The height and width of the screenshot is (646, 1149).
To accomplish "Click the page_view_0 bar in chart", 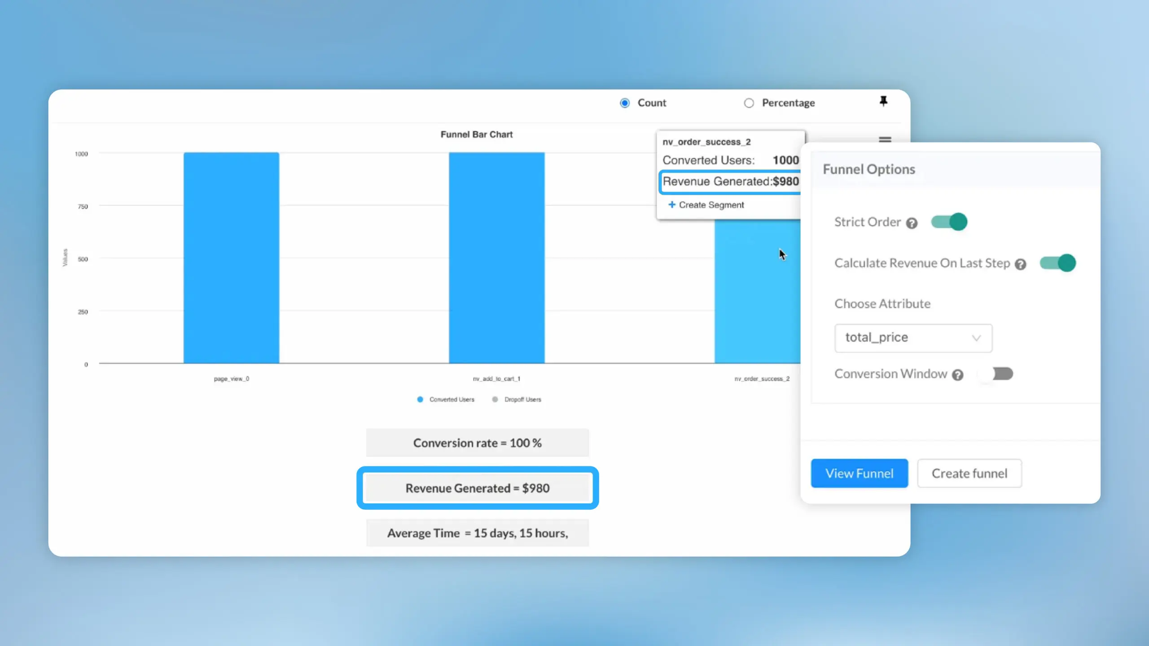I will pos(231,258).
